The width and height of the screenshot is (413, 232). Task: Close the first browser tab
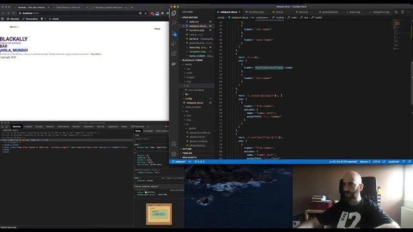pyautogui.click(x=48, y=8)
